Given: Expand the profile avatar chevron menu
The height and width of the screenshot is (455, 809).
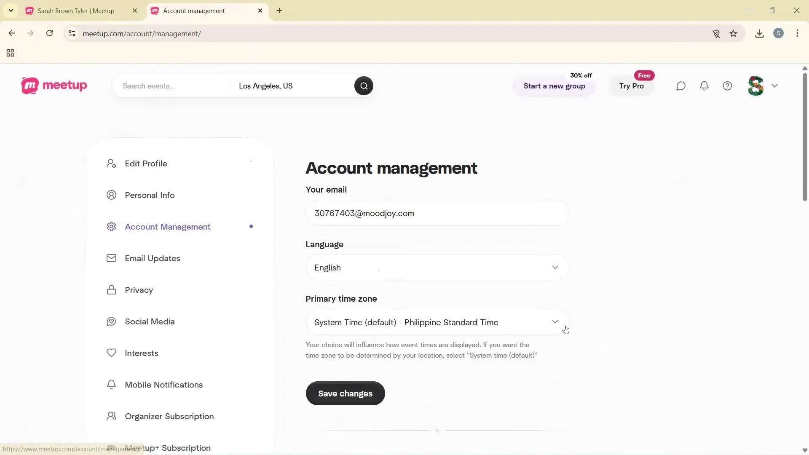Looking at the screenshot, I should point(775,86).
